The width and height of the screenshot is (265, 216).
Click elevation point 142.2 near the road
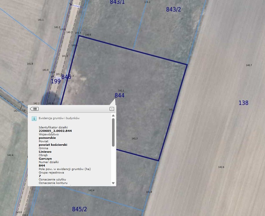36,103
